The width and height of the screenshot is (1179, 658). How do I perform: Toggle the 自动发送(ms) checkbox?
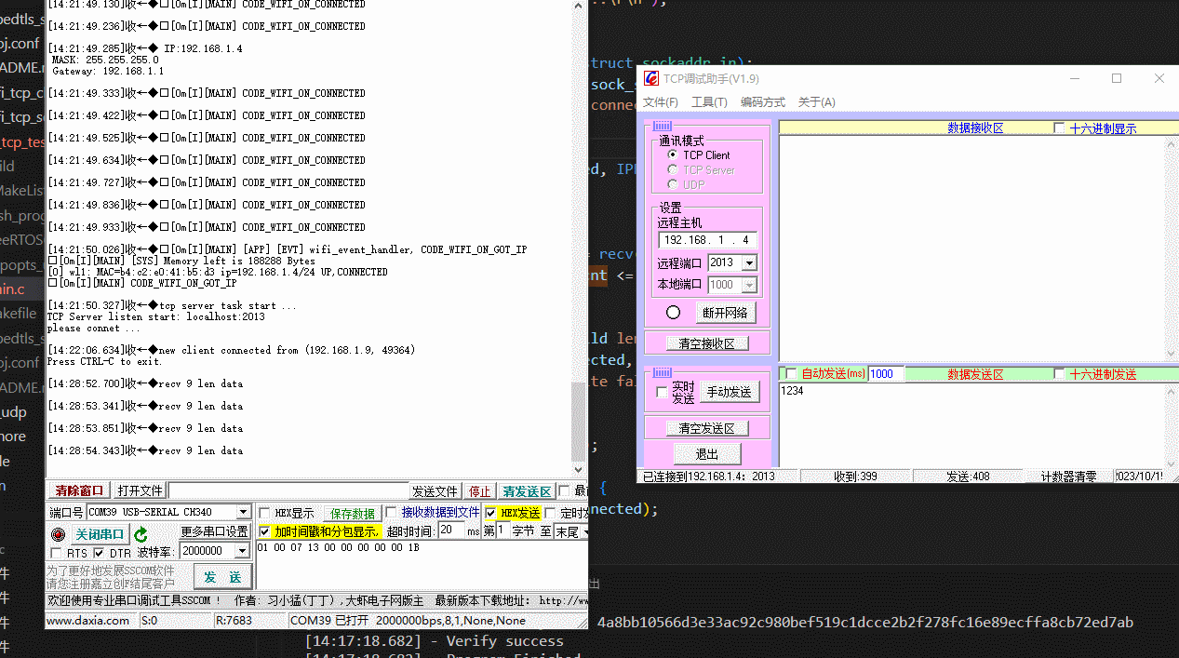pyautogui.click(x=791, y=374)
